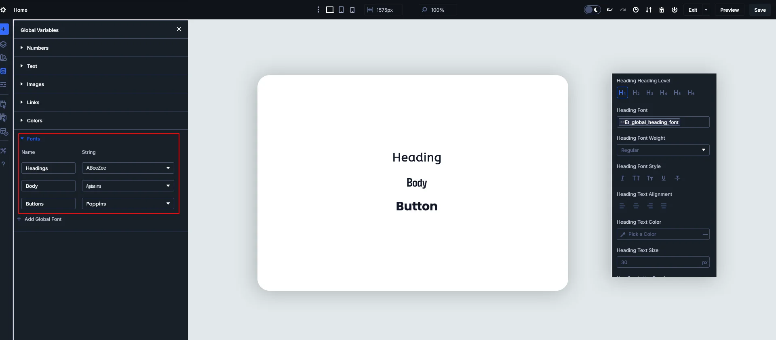Open the portability import/export arrows icon

pos(649,10)
